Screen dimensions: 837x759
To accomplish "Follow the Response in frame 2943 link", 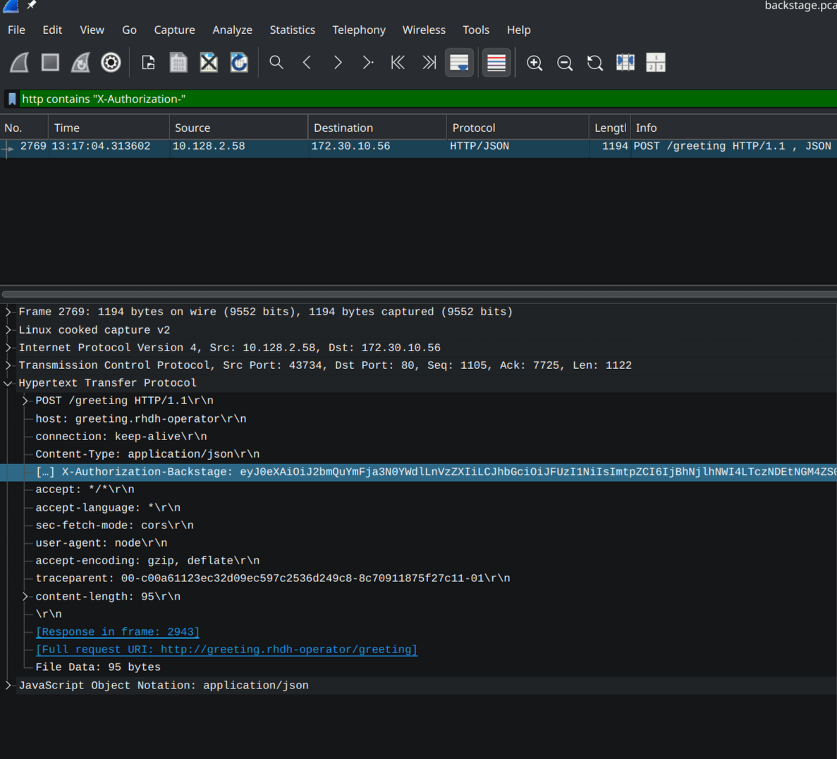I will [118, 632].
